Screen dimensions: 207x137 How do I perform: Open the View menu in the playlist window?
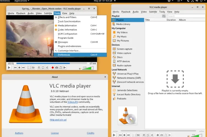169,12
